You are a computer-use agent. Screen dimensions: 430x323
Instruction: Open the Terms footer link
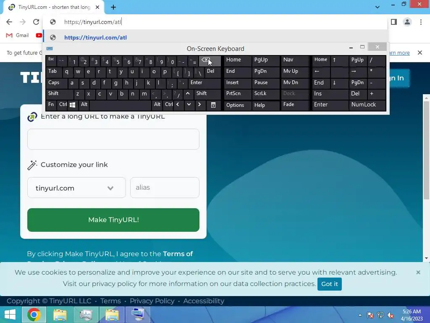[x=110, y=301]
